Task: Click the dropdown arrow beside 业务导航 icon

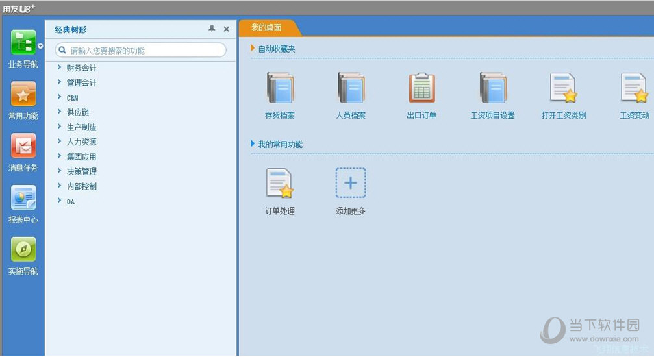Action: [40, 46]
